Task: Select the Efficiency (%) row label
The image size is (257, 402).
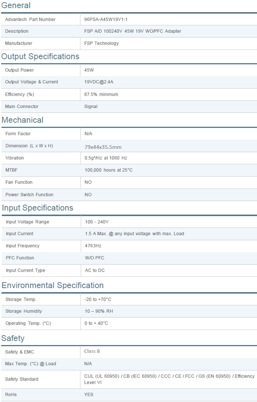Action: [x=19, y=94]
